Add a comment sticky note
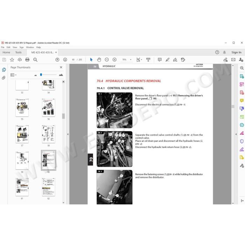This screenshot has width=245, height=245. tap(160, 59)
